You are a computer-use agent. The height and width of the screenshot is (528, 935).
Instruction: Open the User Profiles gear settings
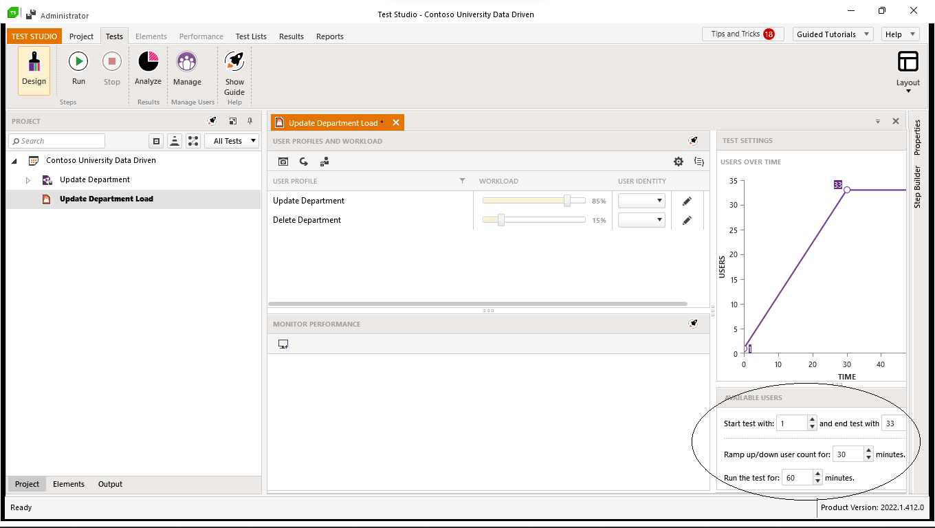coord(679,162)
